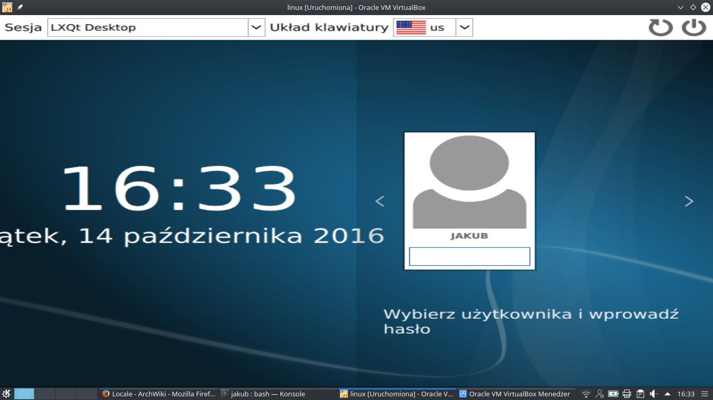Open the Wi-Fi network tray icon
This screenshot has width=713, height=400.
pyautogui.click(x=586, y=394)
